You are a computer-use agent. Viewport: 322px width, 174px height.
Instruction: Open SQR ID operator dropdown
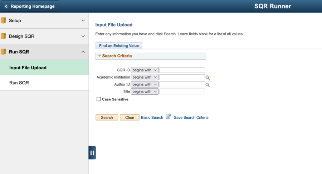point(145,70)
